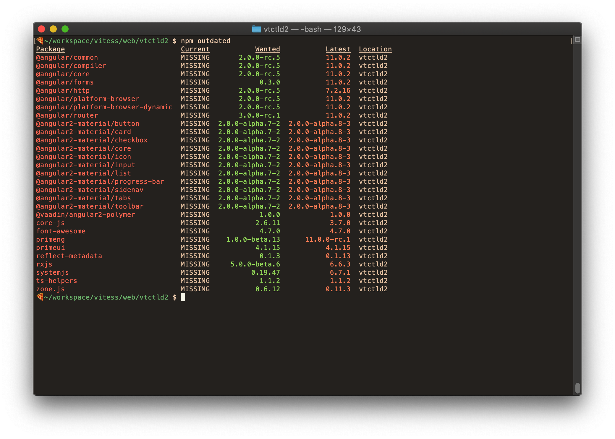Click the 'core-js' package name
615x439 pixels.
click(x=51, y=223)
